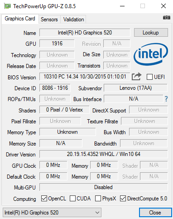
Task: Click the Driver Version field
Action: [104, 154]
